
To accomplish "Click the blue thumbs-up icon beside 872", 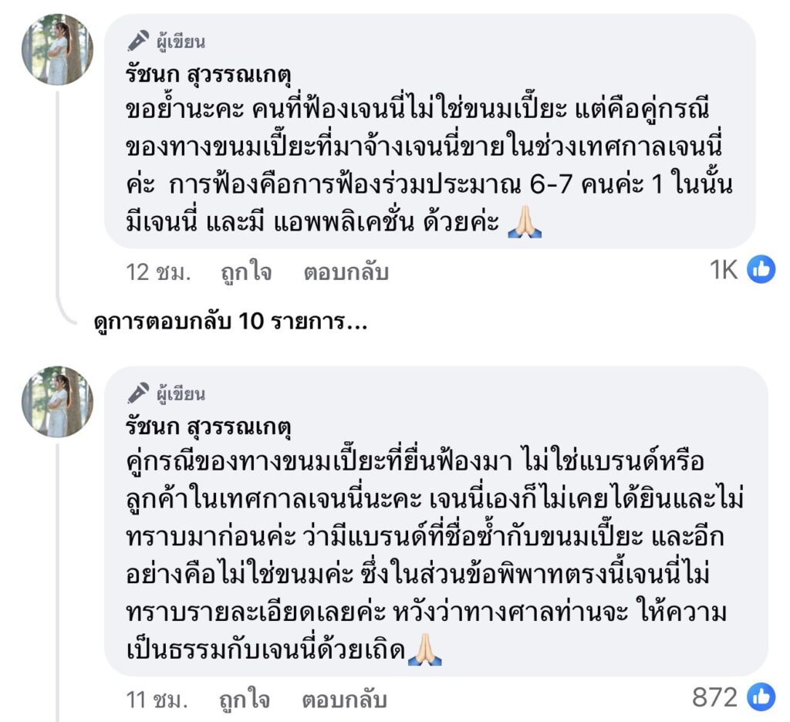I will pyautogui.click(x=761, y=697).
